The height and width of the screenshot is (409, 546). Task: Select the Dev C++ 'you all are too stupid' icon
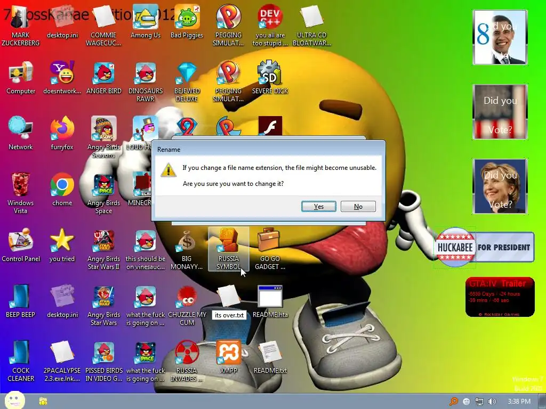click(270, 25)
